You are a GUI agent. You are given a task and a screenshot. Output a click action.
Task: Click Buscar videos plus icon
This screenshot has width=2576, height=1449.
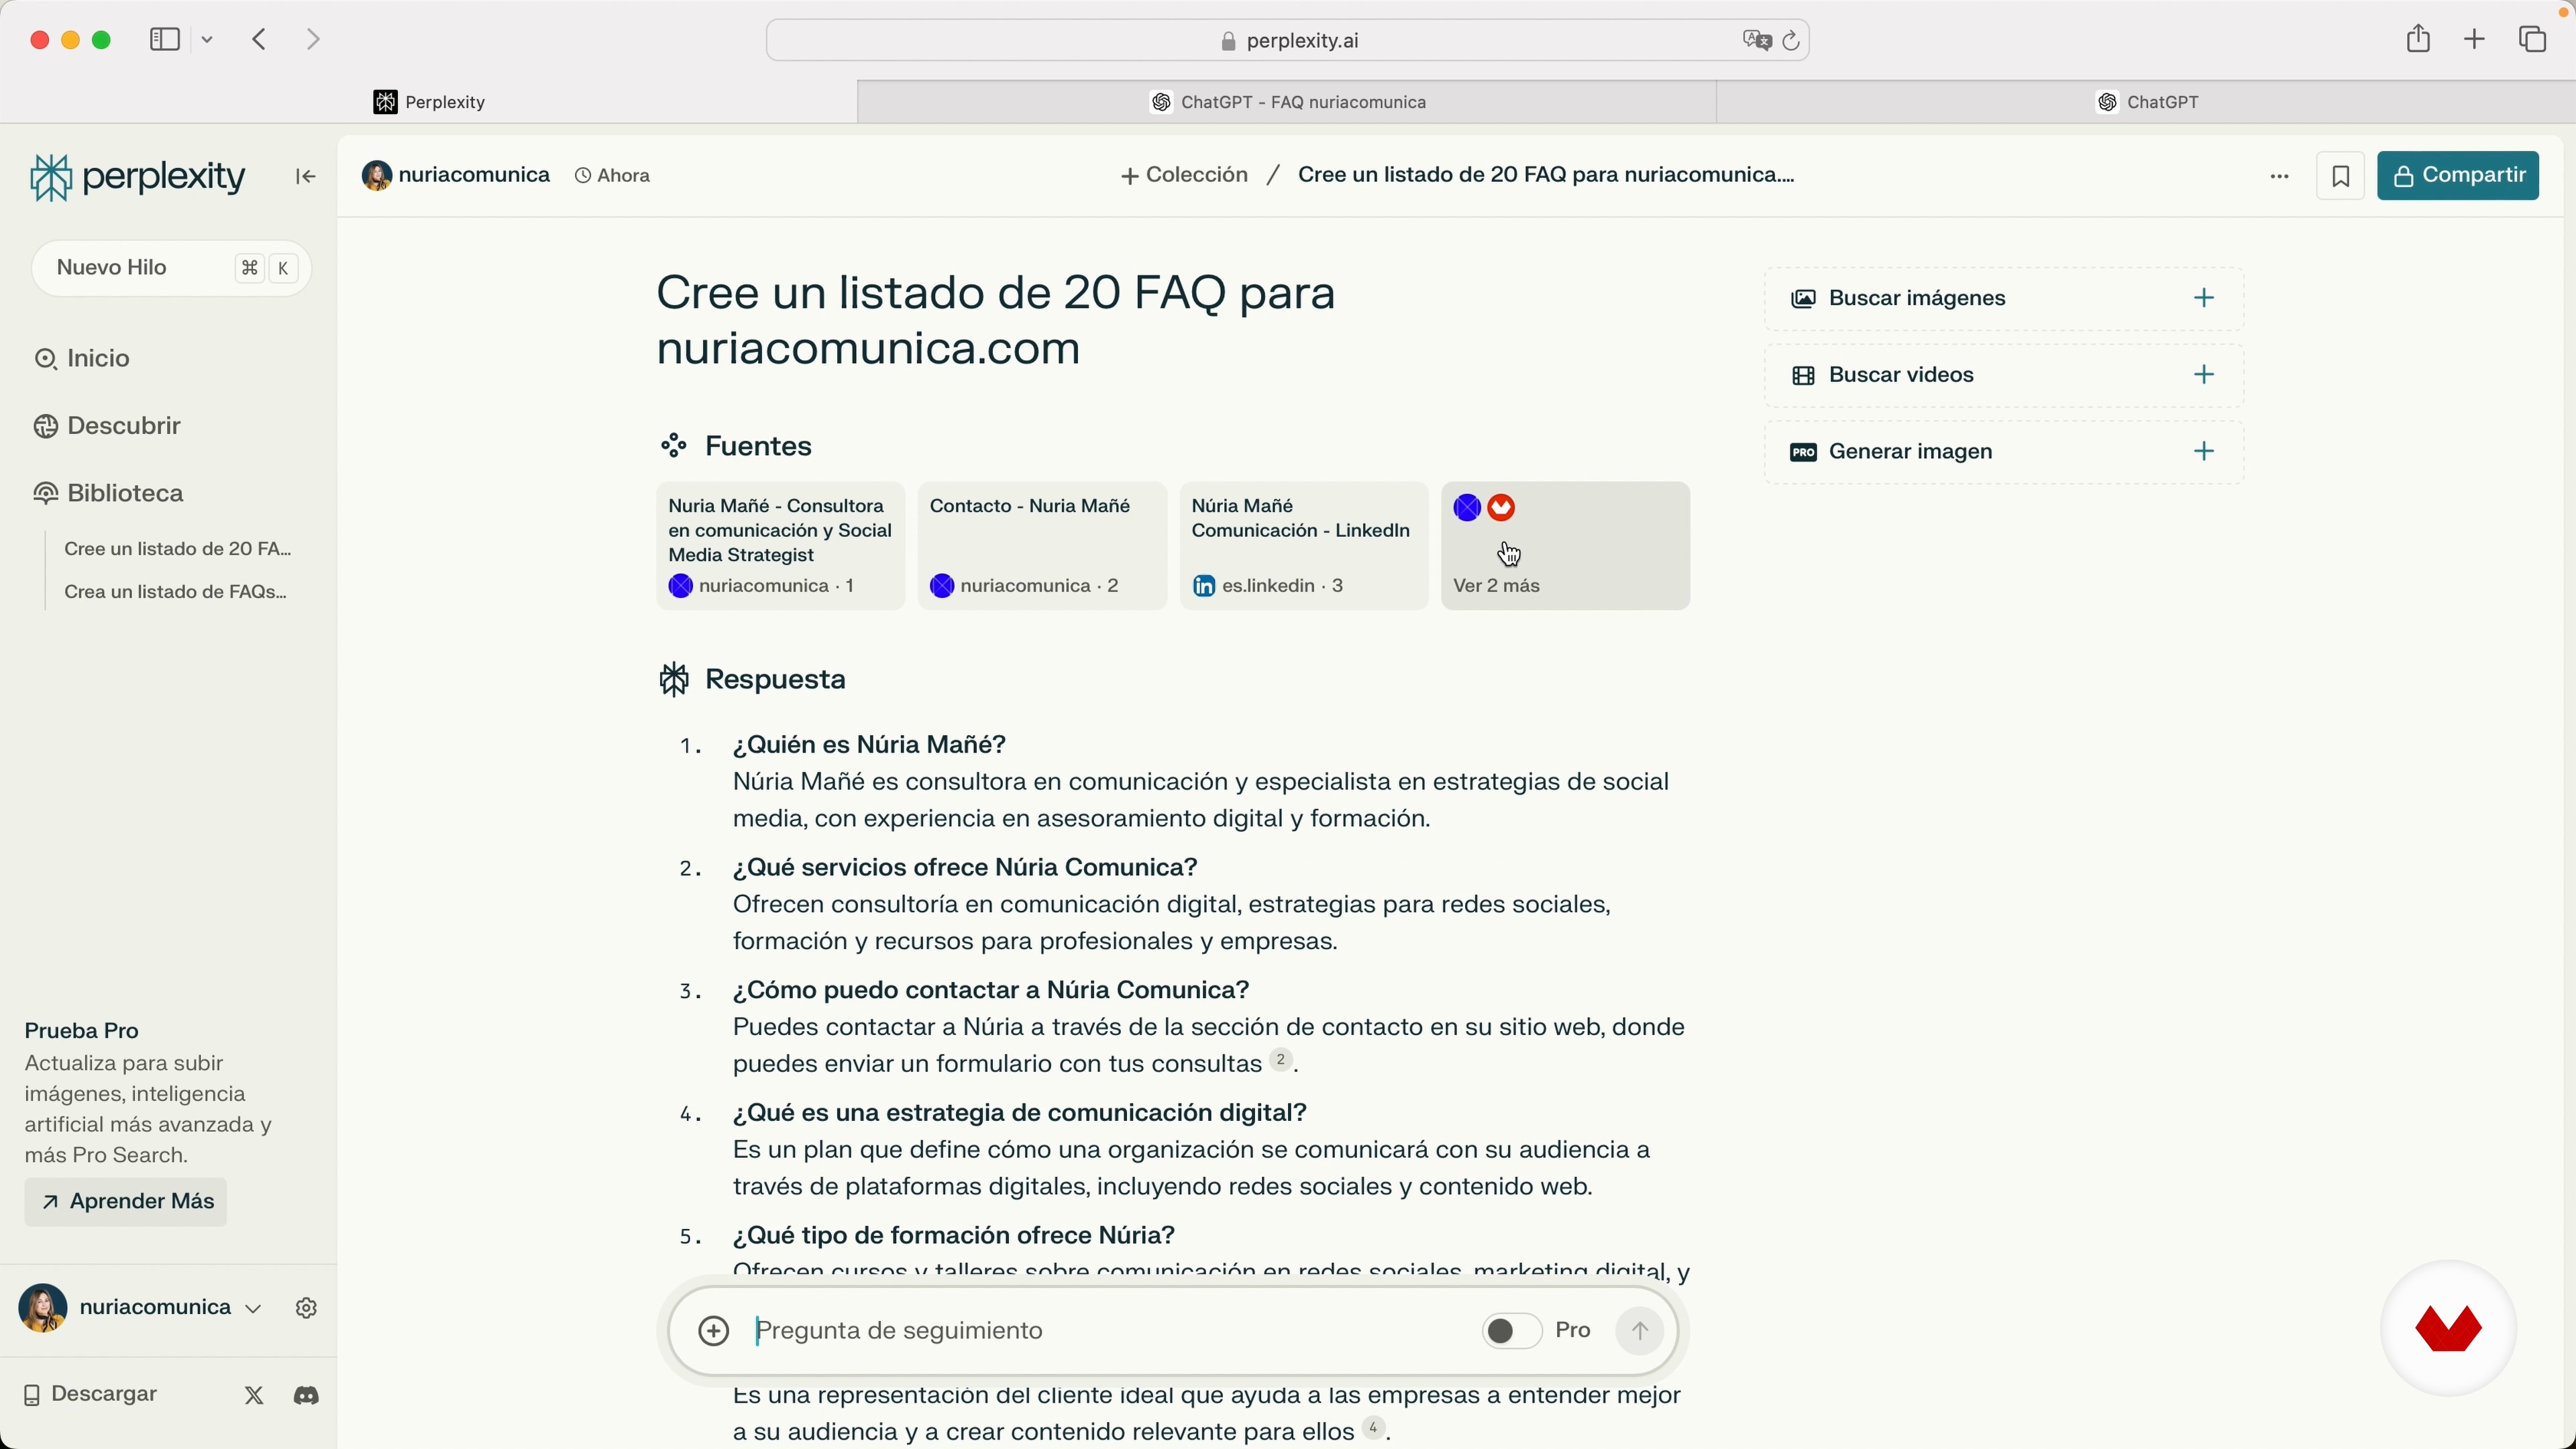2204,375
